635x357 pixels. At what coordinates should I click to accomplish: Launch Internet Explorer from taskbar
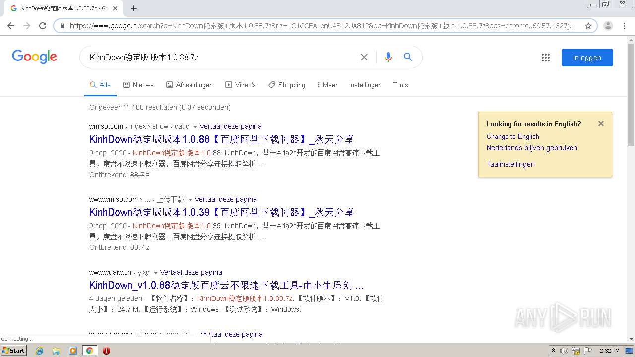[x=39, y=351]
